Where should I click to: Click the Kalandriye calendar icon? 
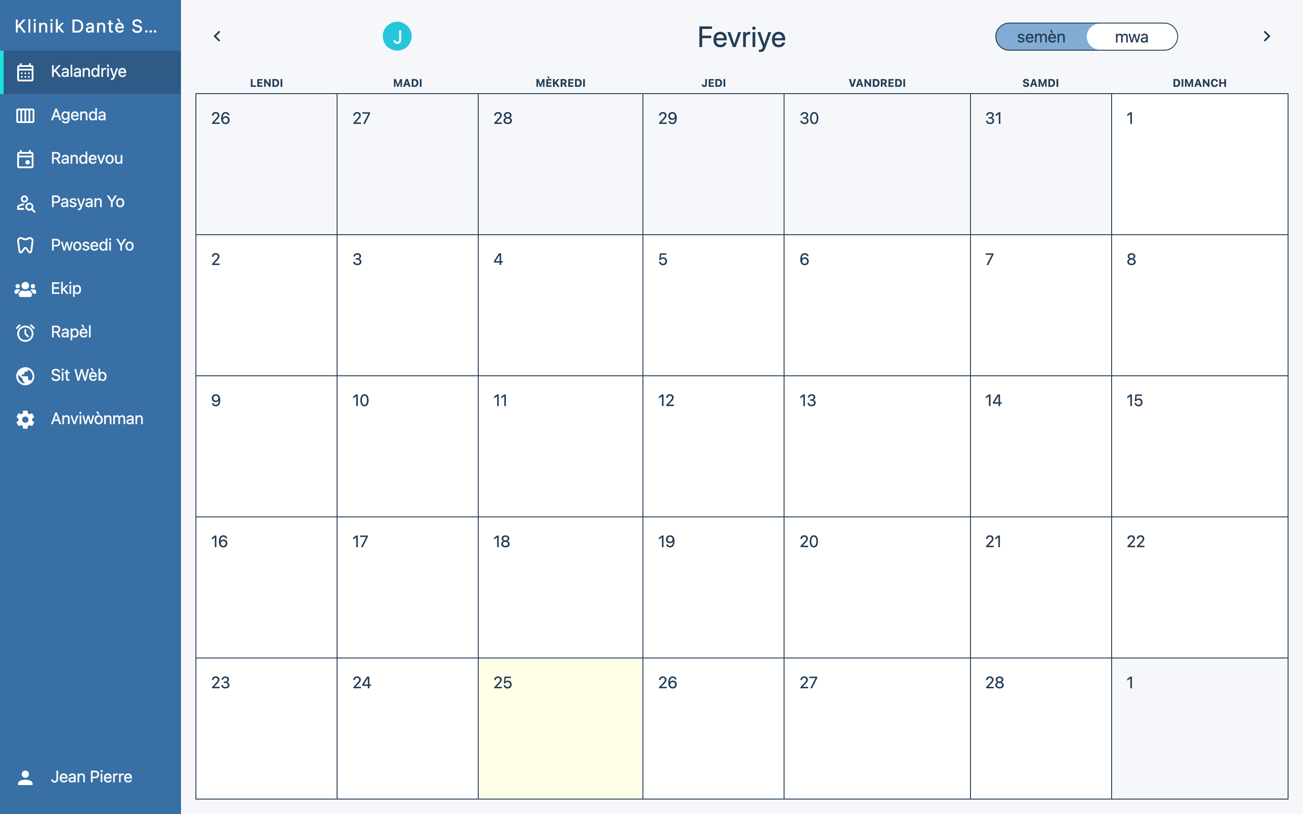(25, 71)
